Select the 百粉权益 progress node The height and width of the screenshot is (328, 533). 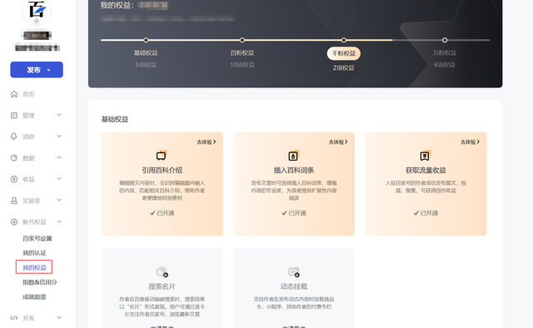click(242, 40)
